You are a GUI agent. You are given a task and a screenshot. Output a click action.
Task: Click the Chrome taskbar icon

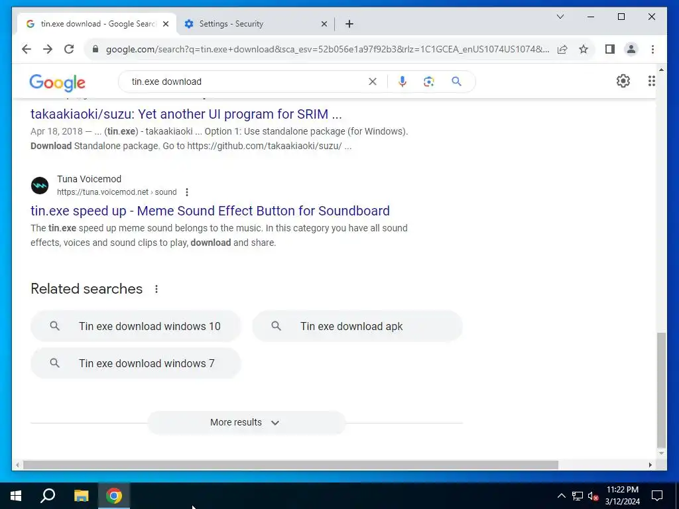114,496
